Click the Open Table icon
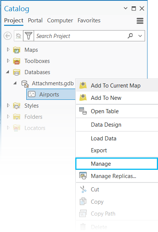 tap(83, 111)
